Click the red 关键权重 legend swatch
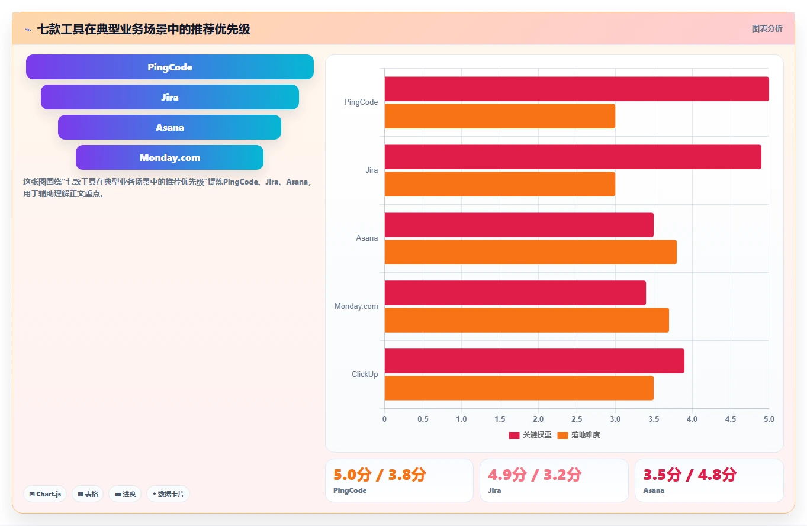The width and height of the screenshot is (807, 526). [514, 435]
